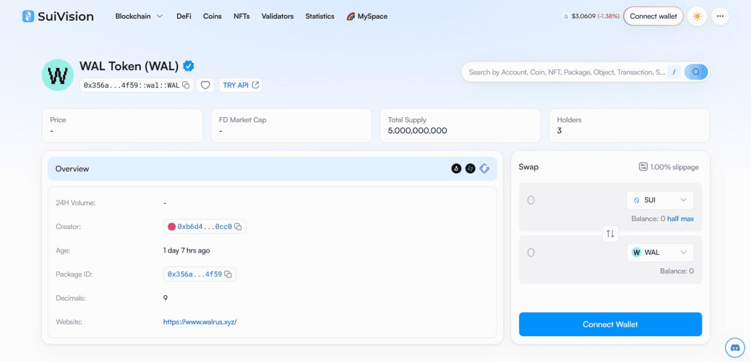751x362 pixels.
Task: Toggle the light/dark theme sun icon
Action: point(697,16)
